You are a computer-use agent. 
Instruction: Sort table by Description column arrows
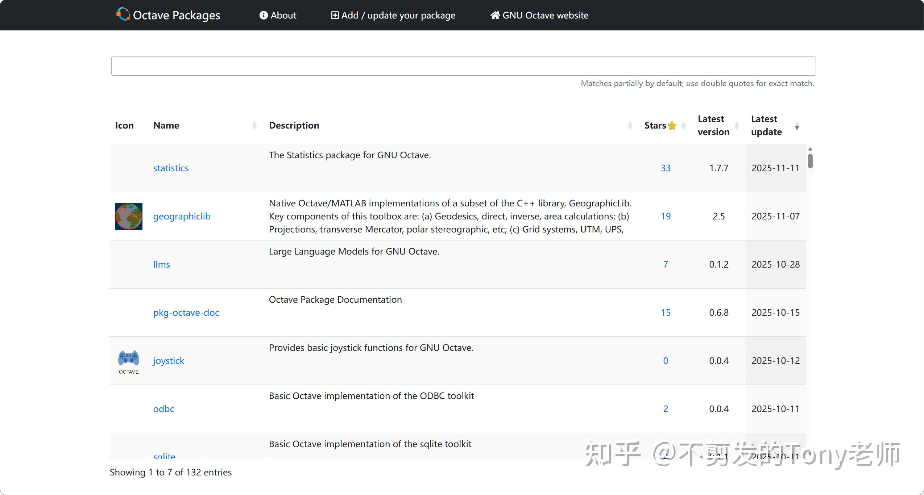tap(630, 126)
